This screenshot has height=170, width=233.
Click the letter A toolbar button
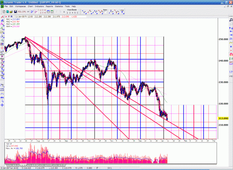(64, 12)
